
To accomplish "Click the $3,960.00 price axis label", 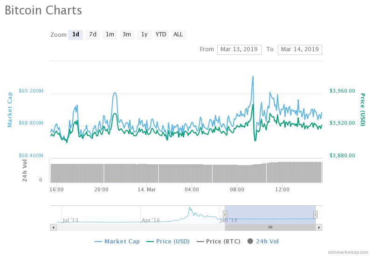I will click(x=342, y=91).
